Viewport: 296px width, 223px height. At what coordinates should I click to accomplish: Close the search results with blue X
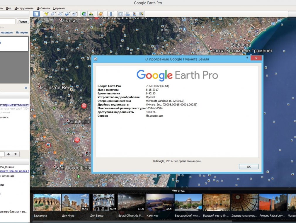[x=26, y=88]
